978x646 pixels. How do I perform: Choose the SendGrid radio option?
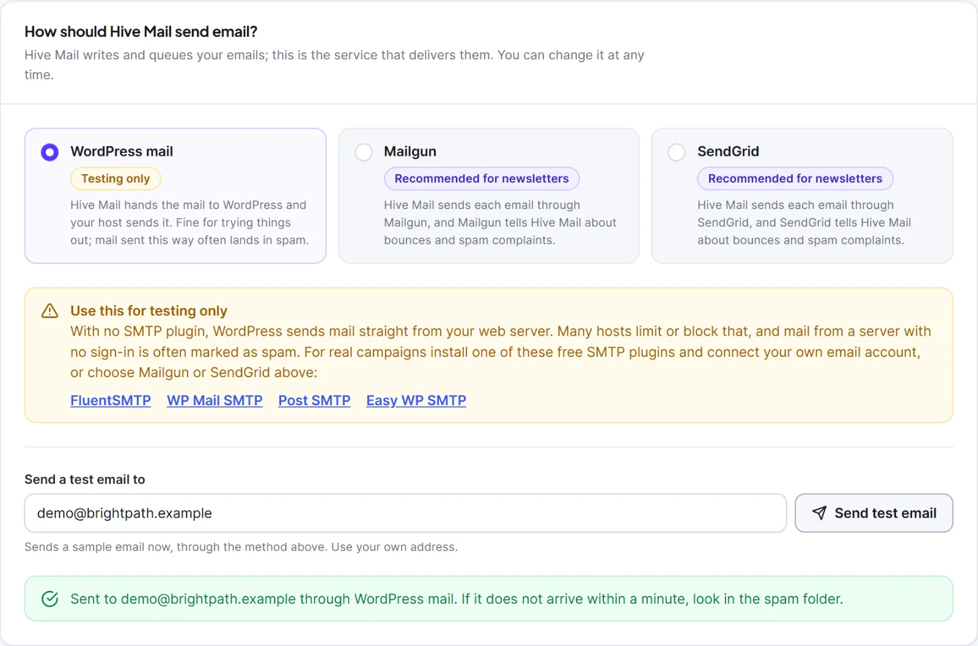(x=677, y=152)
